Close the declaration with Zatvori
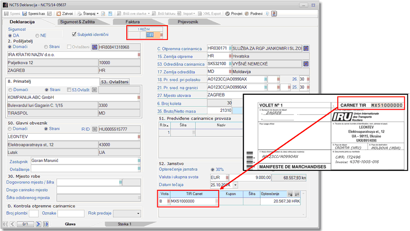This screenshot has height=231, width=410. click(65, 14)
